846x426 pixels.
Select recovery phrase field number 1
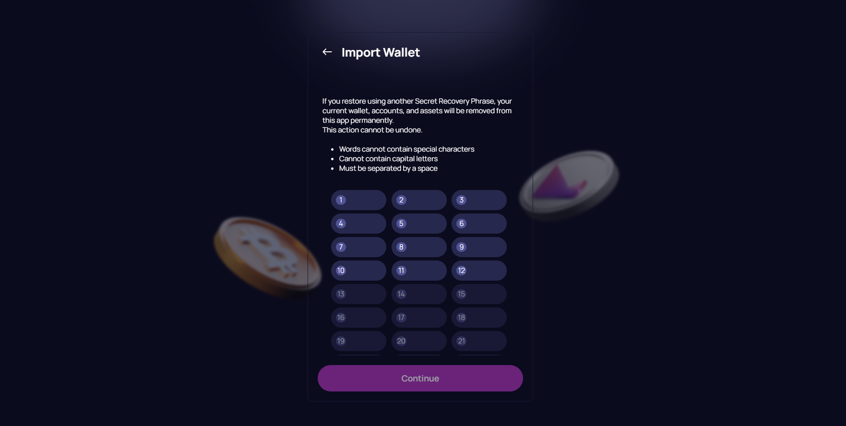coord(358,200)
